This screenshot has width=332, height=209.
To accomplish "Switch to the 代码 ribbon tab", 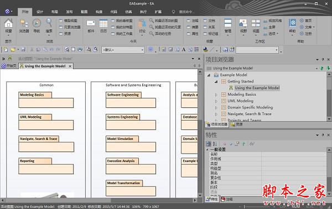I will tap(113, 12).
